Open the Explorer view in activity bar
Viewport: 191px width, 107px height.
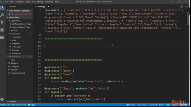click(x=2, y=8)
